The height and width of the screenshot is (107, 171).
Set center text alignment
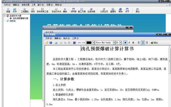[x=143, y=43]
